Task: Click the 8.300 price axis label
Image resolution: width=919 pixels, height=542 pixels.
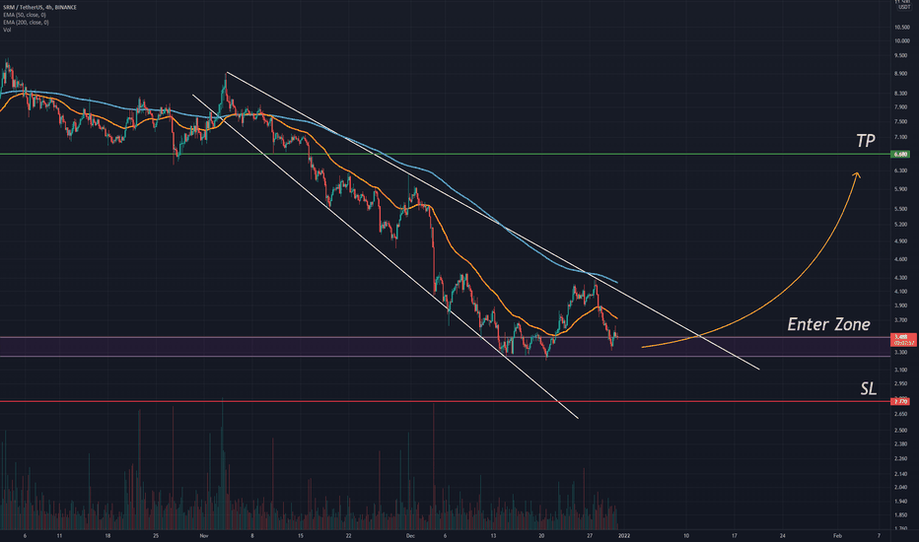Action: (x=902, y=94)
